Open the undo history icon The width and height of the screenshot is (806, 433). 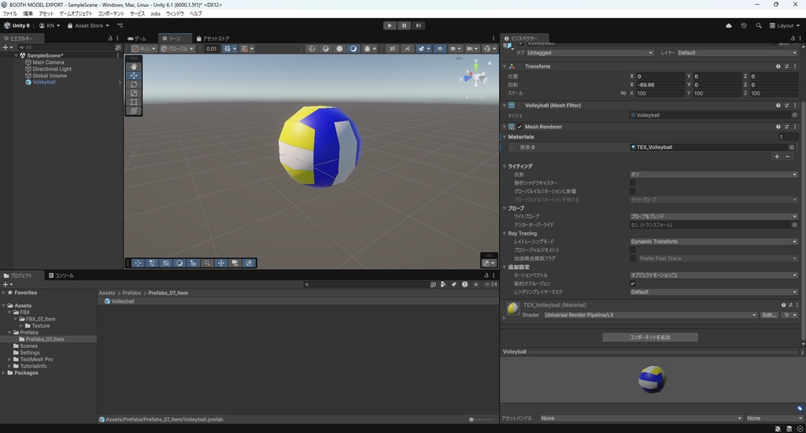(743, 25)
